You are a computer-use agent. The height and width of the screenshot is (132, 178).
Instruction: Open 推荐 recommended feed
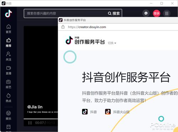click(x=9, y=42)
